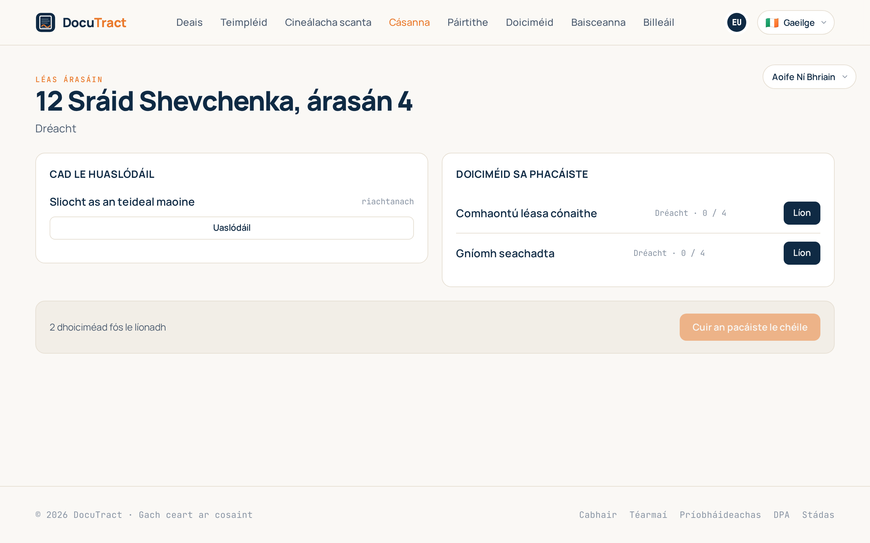Click Dréacht · 0 / 4 for Comhaontú léasa
The height and width of the screenshot is (543, 870).
pos(690,213)
